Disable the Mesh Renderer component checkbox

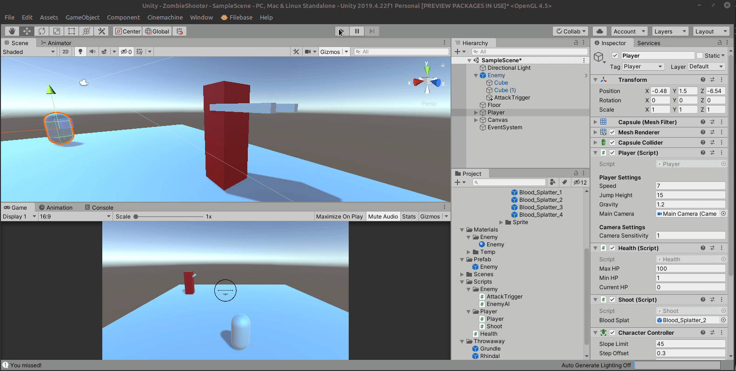(x=612, y=132)
